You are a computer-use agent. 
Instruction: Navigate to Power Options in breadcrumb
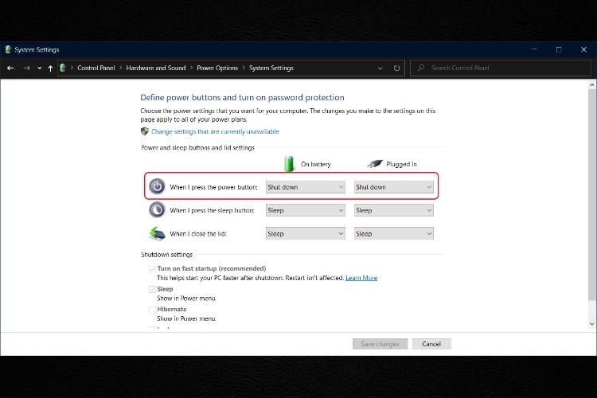click(x=217, y=68)
